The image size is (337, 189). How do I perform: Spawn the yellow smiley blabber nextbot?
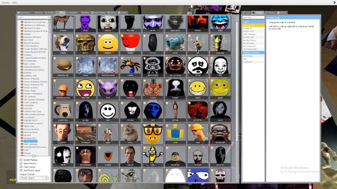[108, 44]
